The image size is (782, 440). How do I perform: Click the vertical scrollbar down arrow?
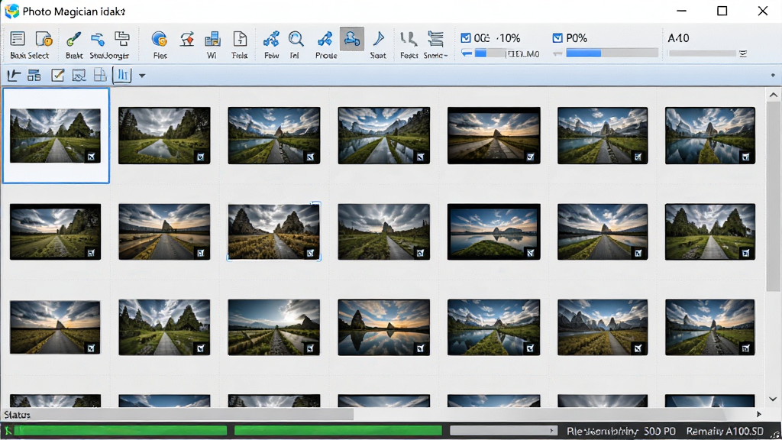pos(773,399)
